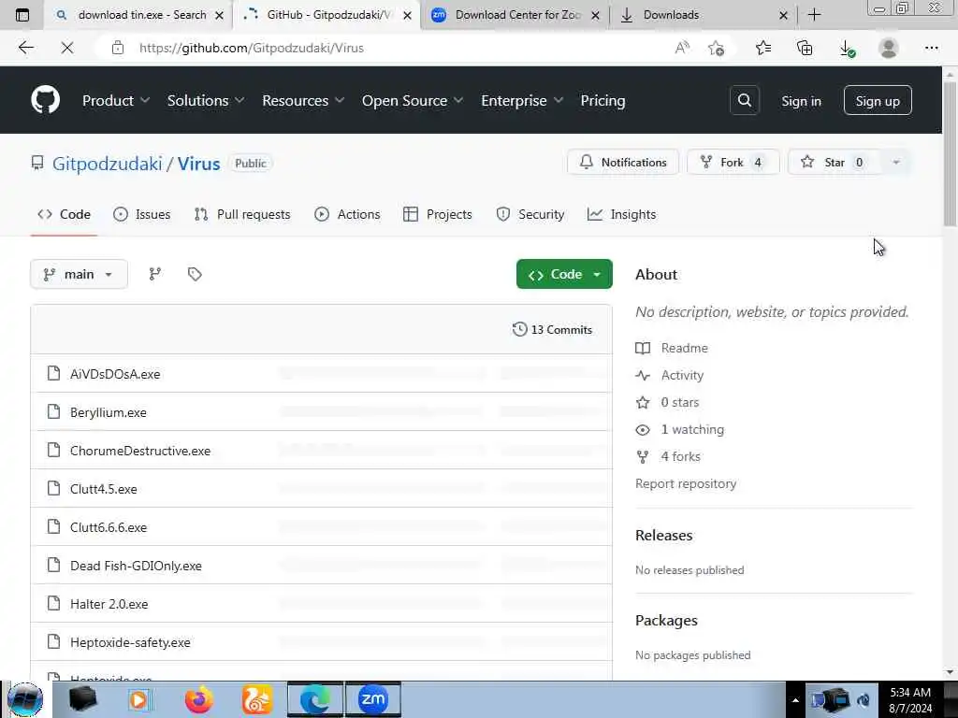Image resolution: width=958 pixels, height=718 pixels.
Task: Open the black folder taskbar icon
Action: (82, 699)
